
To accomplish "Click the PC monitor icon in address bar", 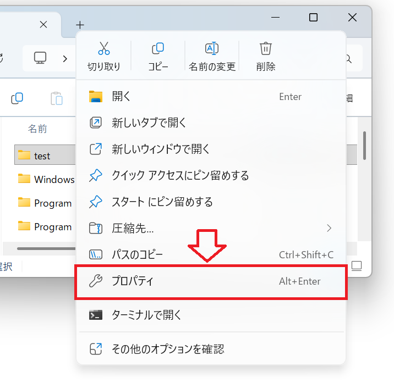I will (40, 58).
